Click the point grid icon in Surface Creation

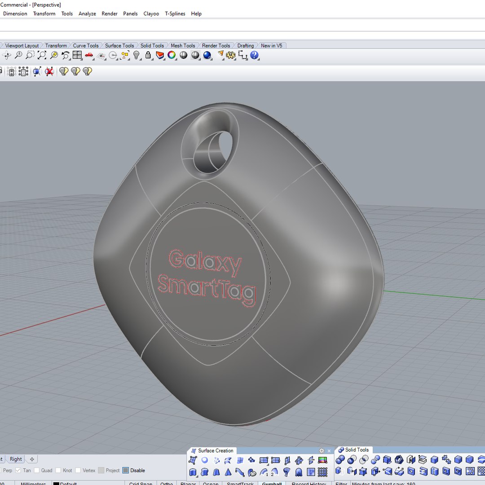[322, 472]
